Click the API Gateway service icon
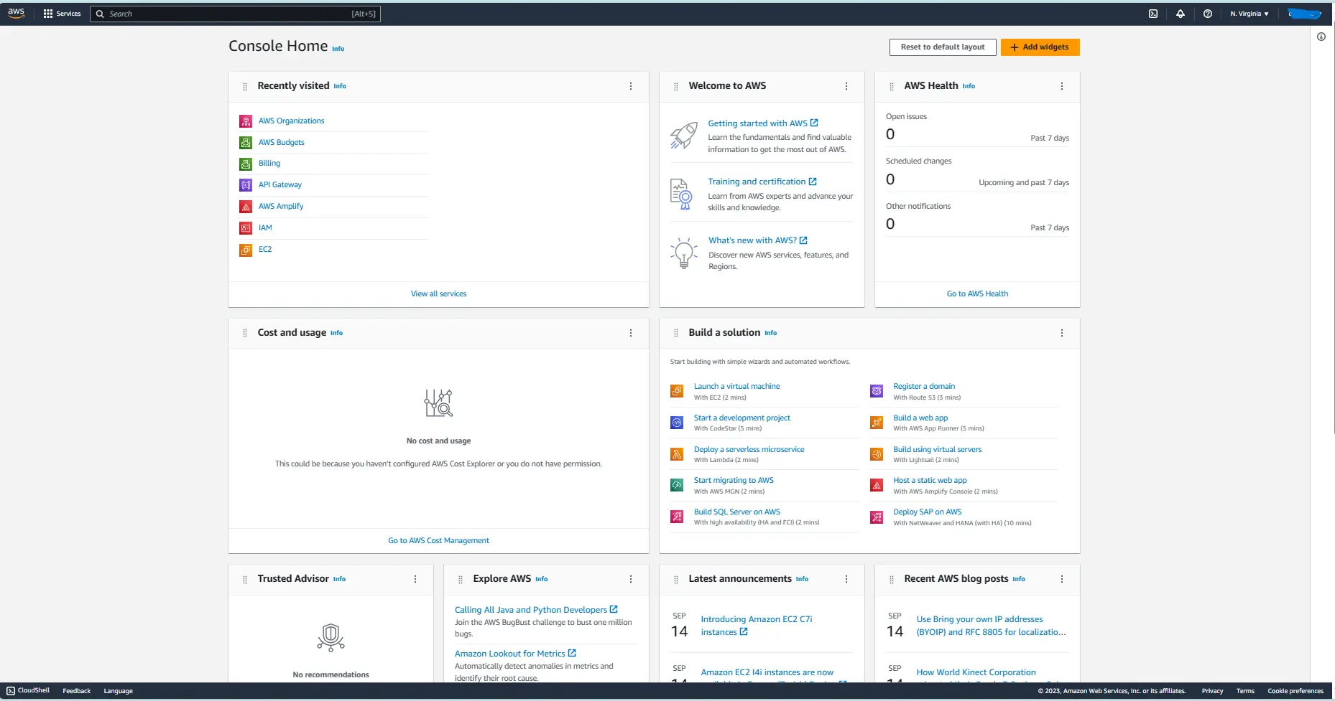This screenshot has height=701, width=1335. pyautogui.click(x=246, y=185)
